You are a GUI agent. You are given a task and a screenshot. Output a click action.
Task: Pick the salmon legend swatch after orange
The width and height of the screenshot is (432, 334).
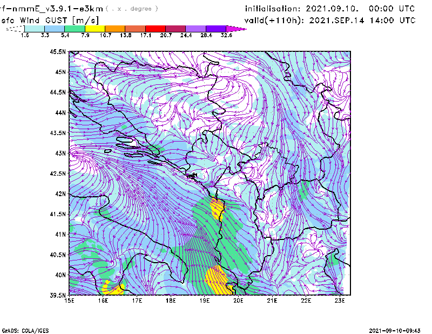(x=136, y=29)
